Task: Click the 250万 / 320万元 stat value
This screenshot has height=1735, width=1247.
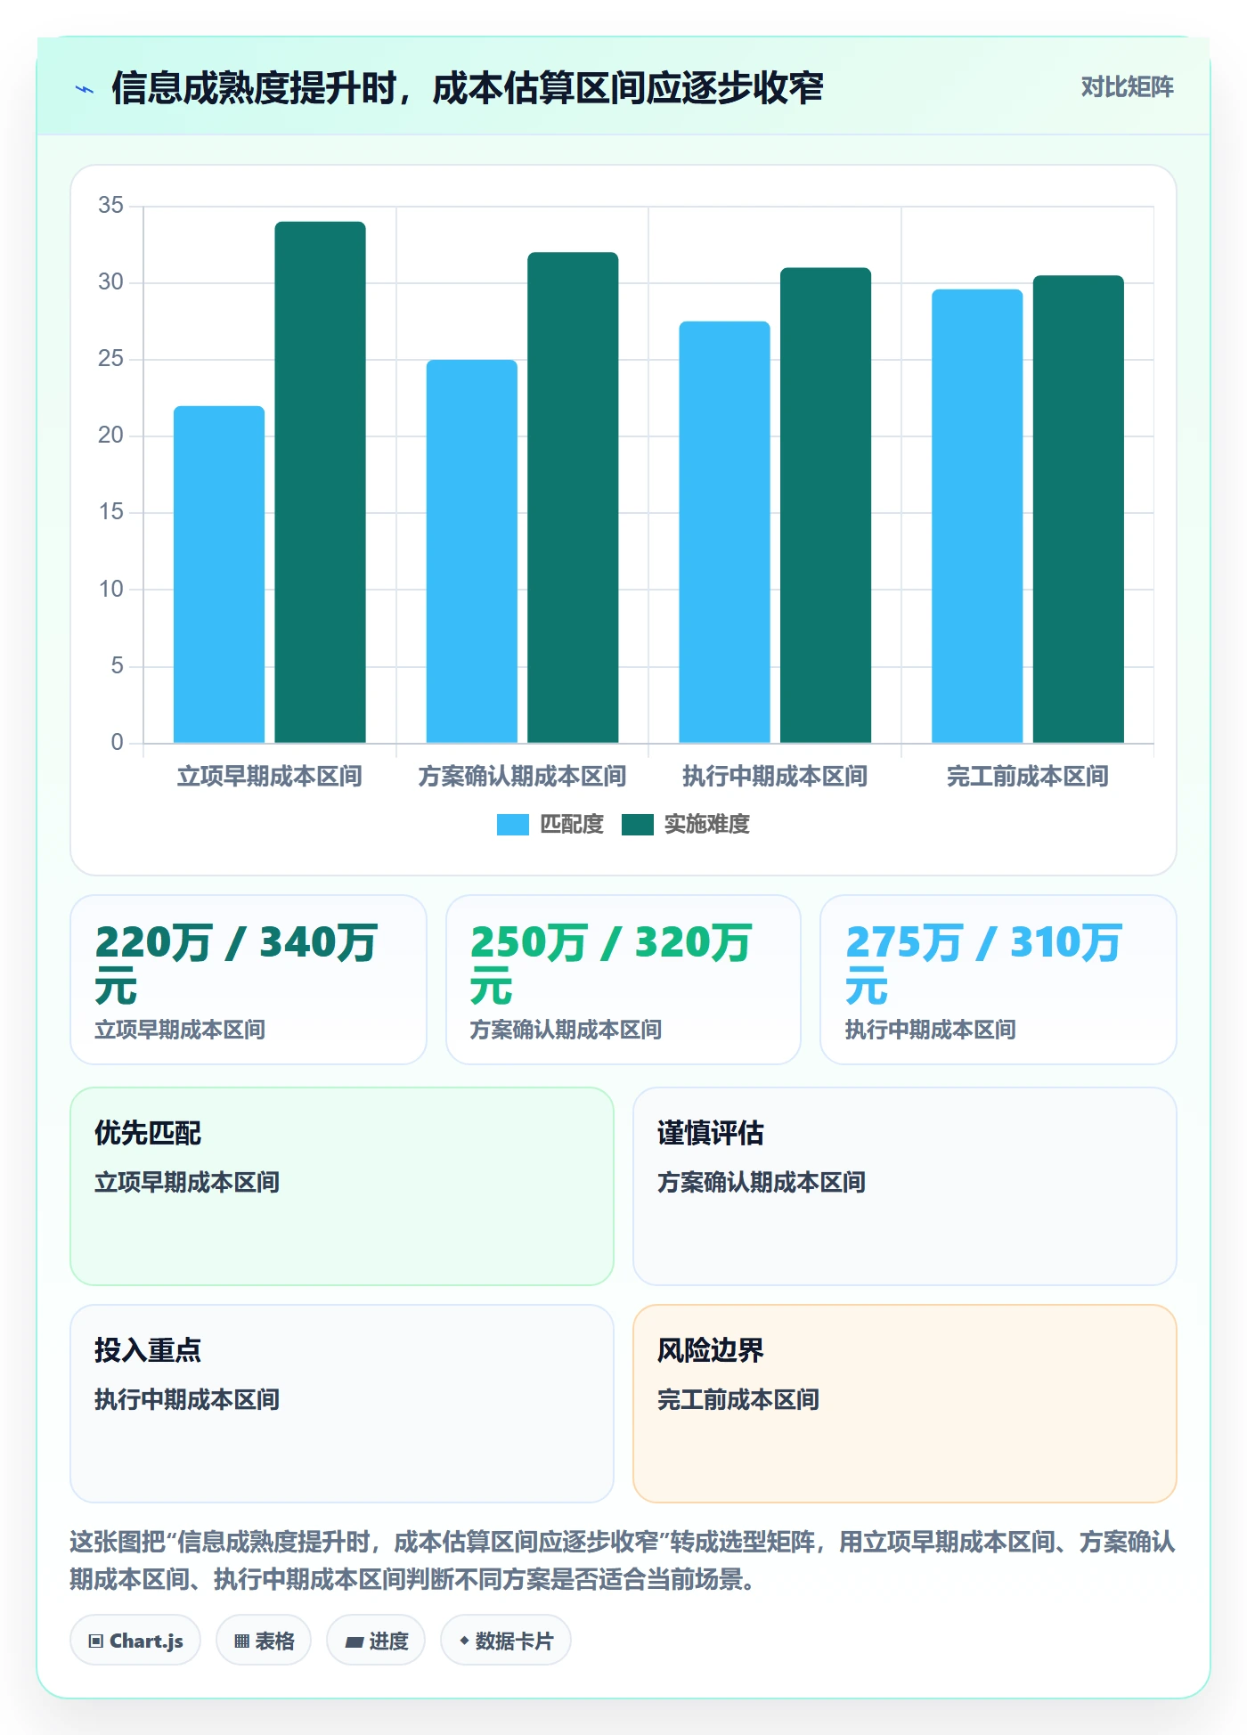Action: point(611,965)
